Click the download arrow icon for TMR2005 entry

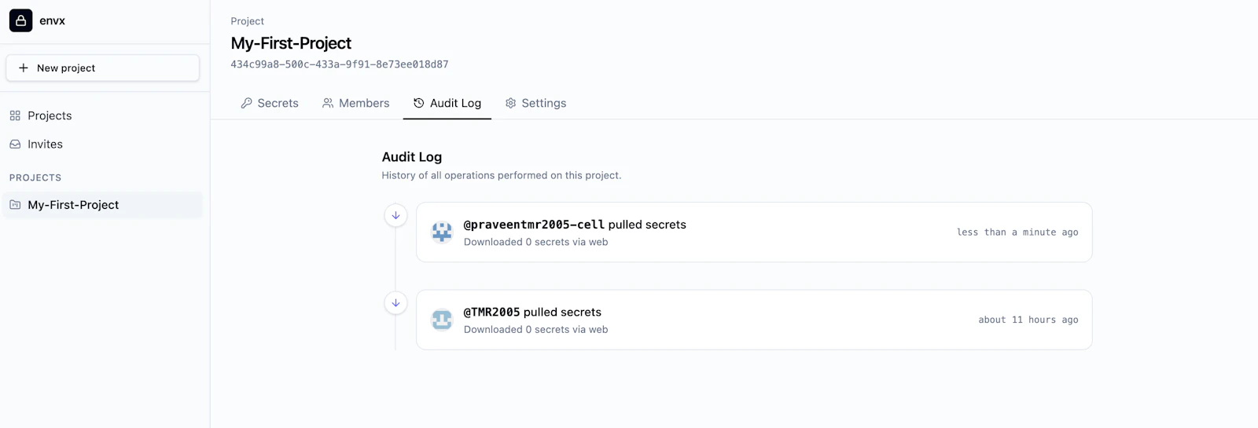pos(395,303)
